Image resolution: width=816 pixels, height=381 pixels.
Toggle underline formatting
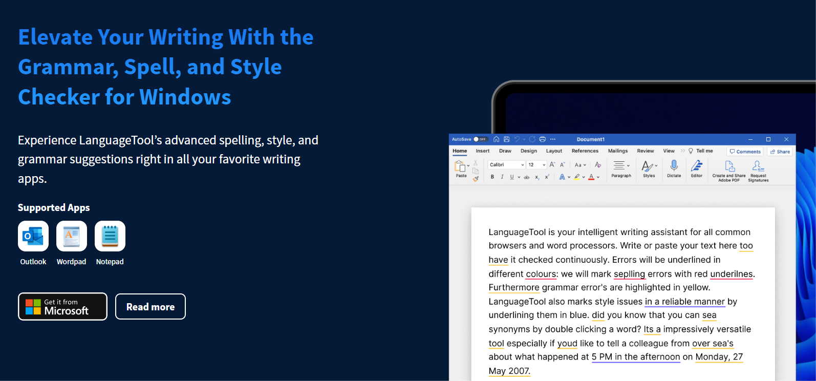point(512,177)
